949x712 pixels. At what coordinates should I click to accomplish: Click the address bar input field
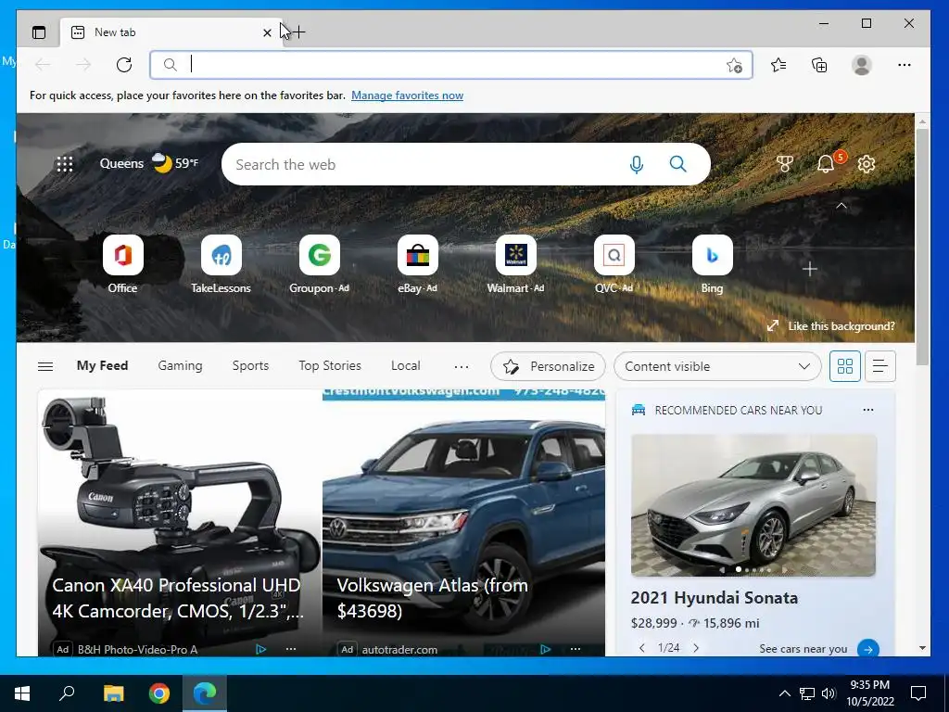coord(451,65)
